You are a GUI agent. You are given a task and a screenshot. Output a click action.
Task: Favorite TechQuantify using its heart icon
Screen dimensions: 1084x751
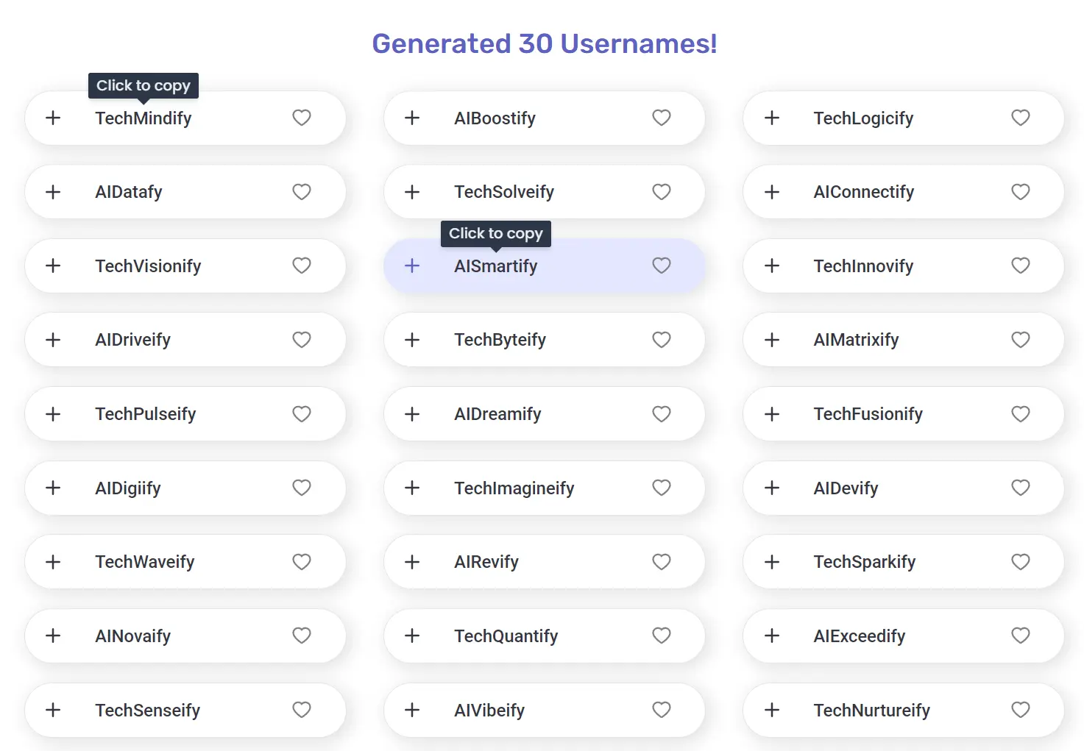(x=661, y=636)
